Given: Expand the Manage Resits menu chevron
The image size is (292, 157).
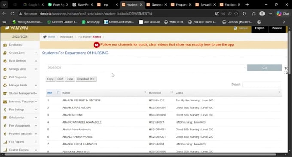Looking at the screenshot, I should pyautogui.click(x=36, y=86).
